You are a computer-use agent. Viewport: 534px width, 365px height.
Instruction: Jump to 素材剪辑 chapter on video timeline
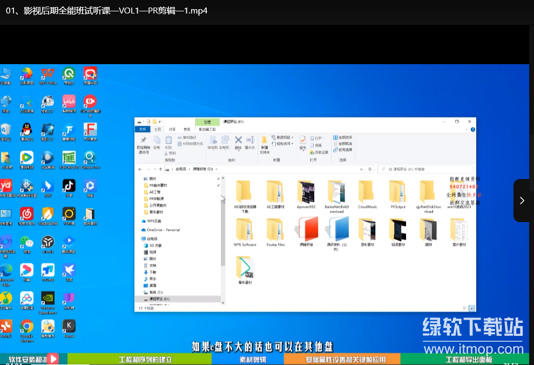coord(248,359)
